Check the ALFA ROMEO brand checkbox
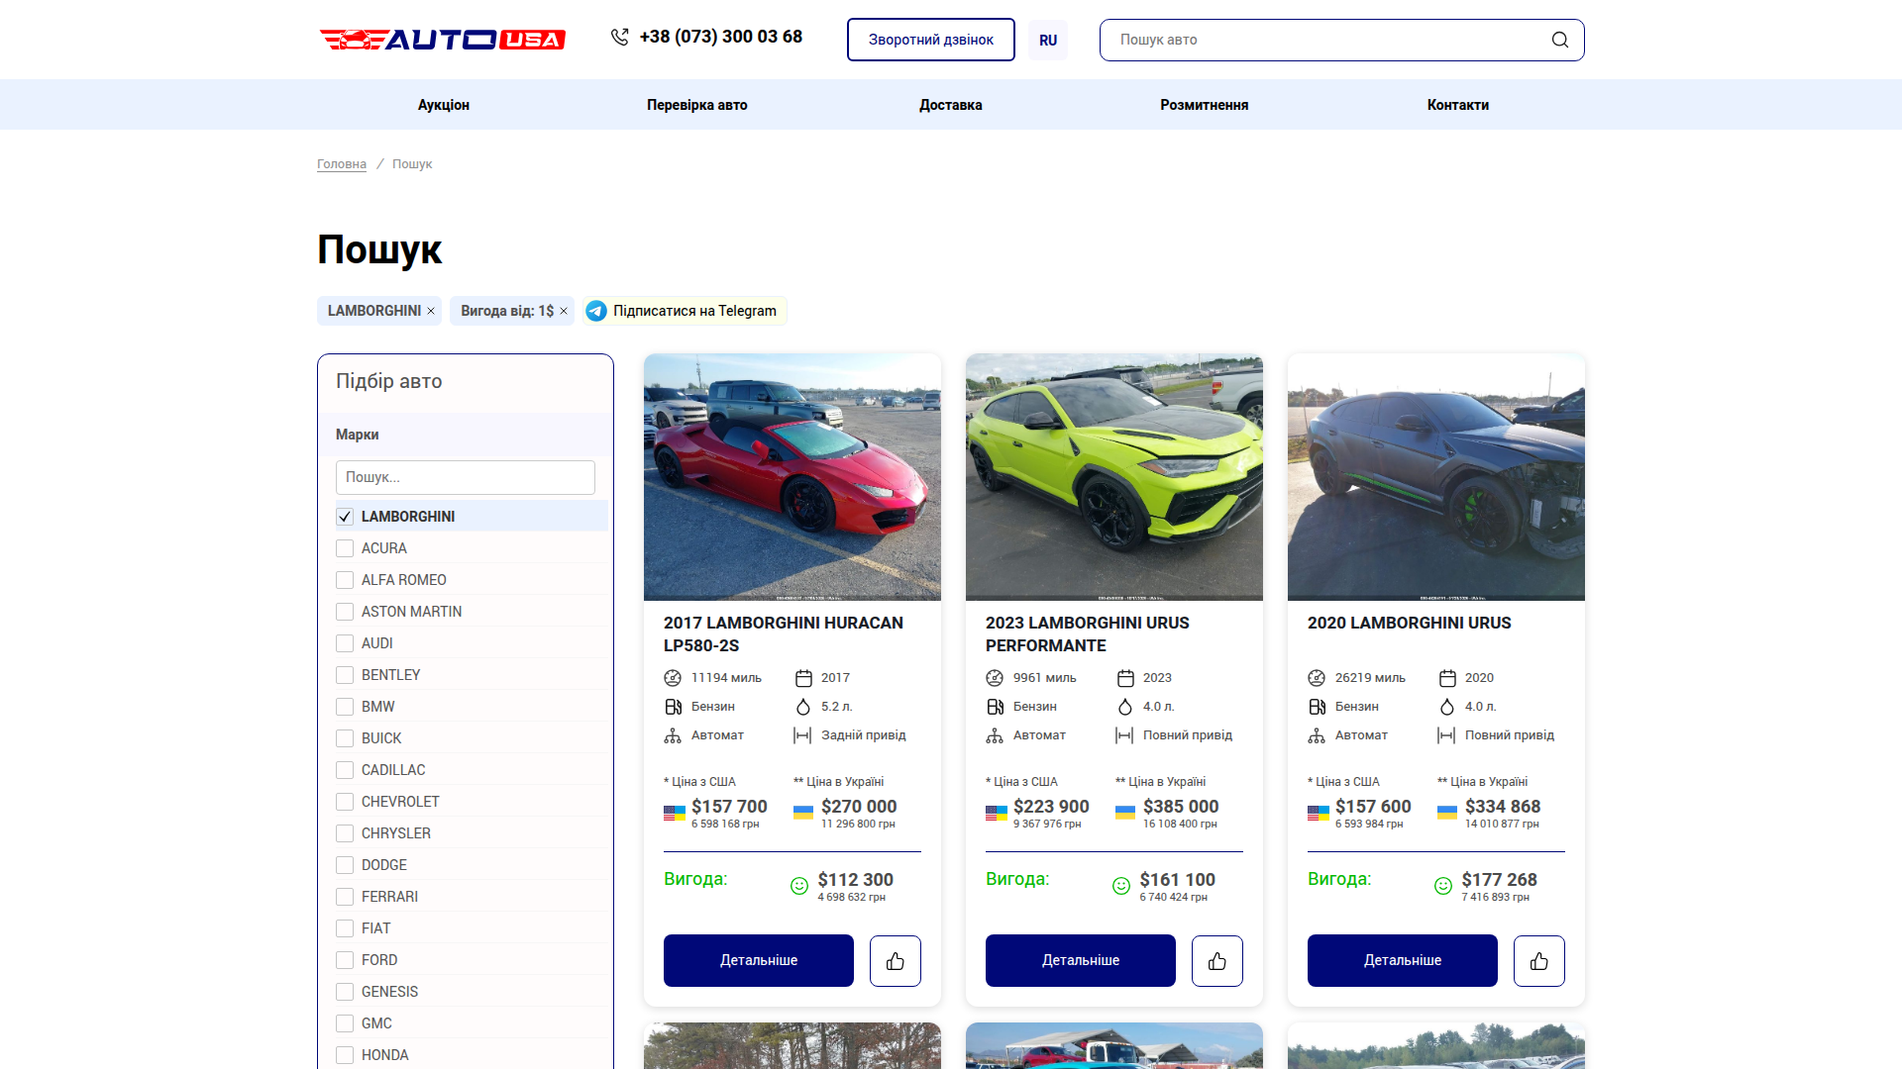 point(345,580)
